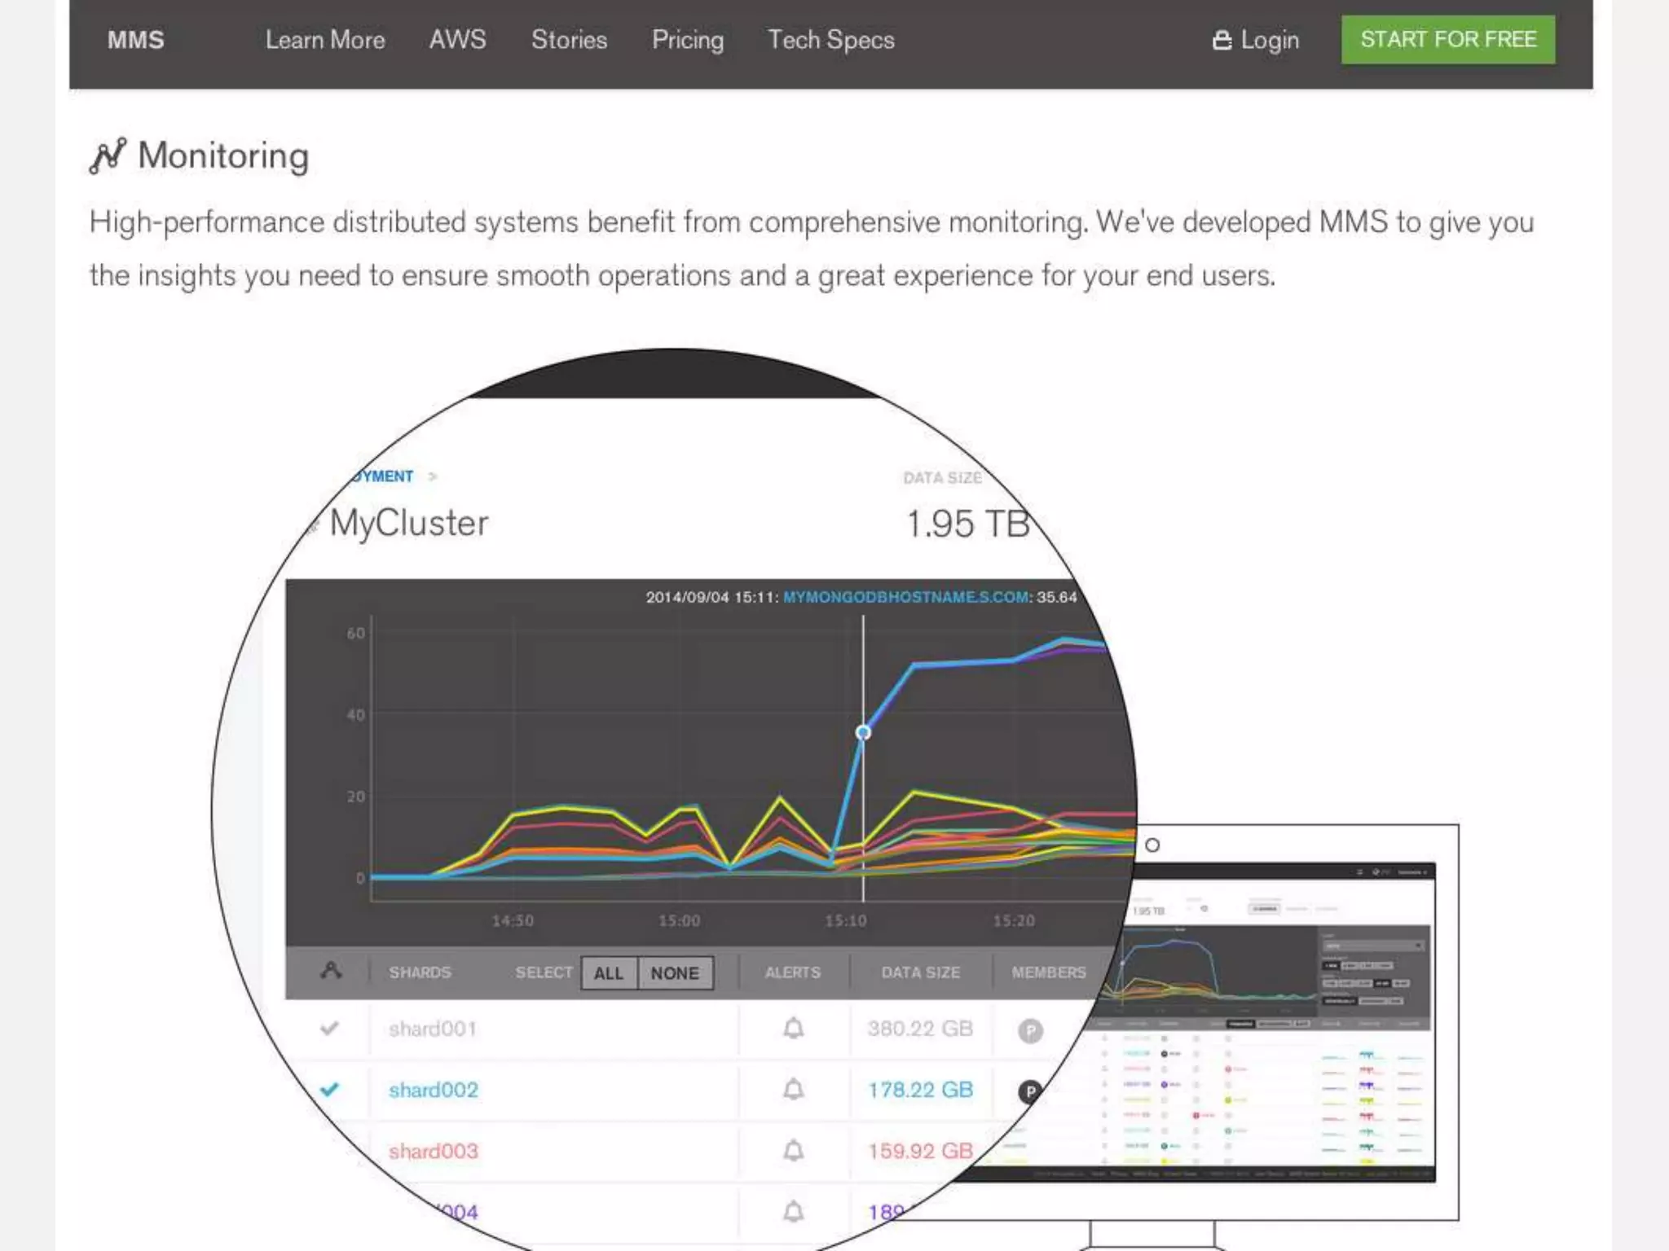Click the lock icon beside Login

point(1222,40)
